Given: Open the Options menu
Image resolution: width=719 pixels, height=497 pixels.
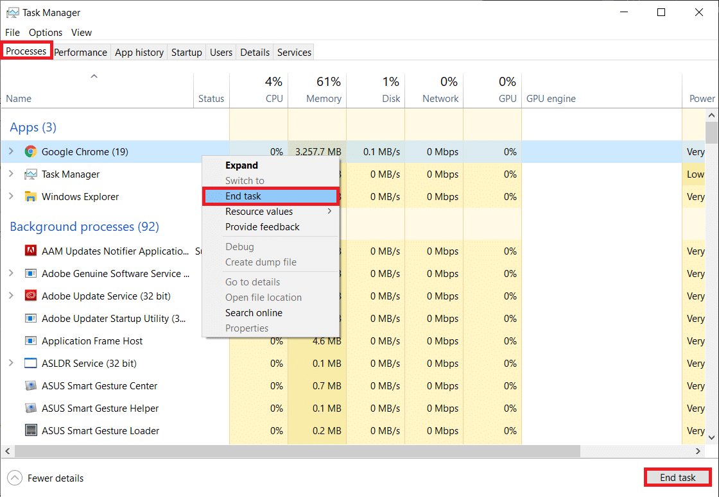Looking at the screenshot, I should coord(46,32).
